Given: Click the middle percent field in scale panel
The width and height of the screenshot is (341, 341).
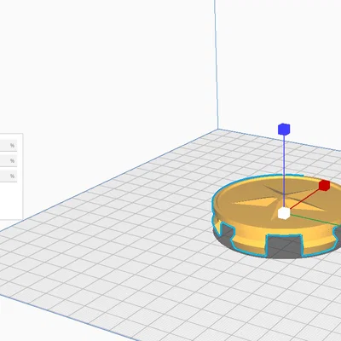Looking at the screenshot, I should tap(9, 161).
